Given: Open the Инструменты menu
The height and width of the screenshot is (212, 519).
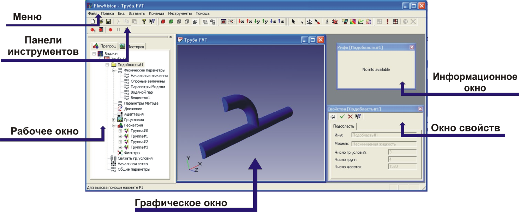Looking at the screenshot, I should coord(180,13).
